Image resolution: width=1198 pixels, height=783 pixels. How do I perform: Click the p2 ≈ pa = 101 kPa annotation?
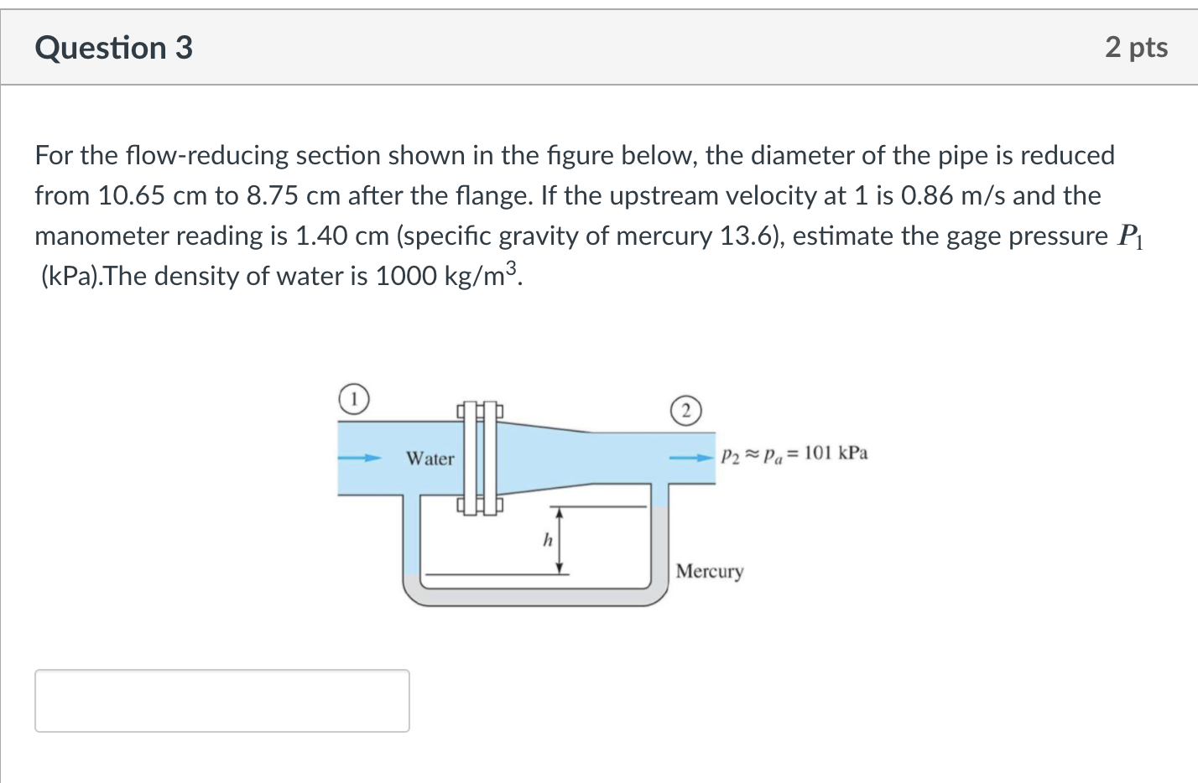click(x=794, y=454)
